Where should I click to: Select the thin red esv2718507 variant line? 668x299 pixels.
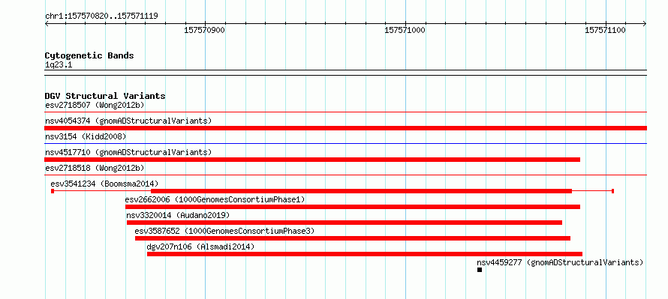345,112
